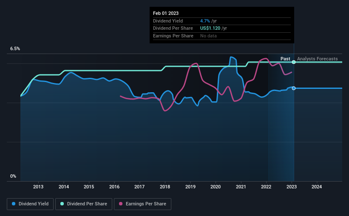Screen dimensions: 349x216
Task: Click the blue Dividend Yield legend dot
Action: click(x=14, y=204)
